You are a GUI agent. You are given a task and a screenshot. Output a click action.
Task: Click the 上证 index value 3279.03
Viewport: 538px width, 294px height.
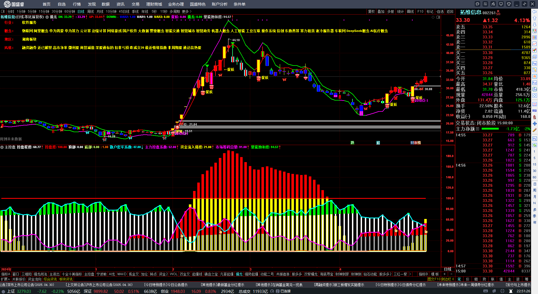(x=24, y=291)
